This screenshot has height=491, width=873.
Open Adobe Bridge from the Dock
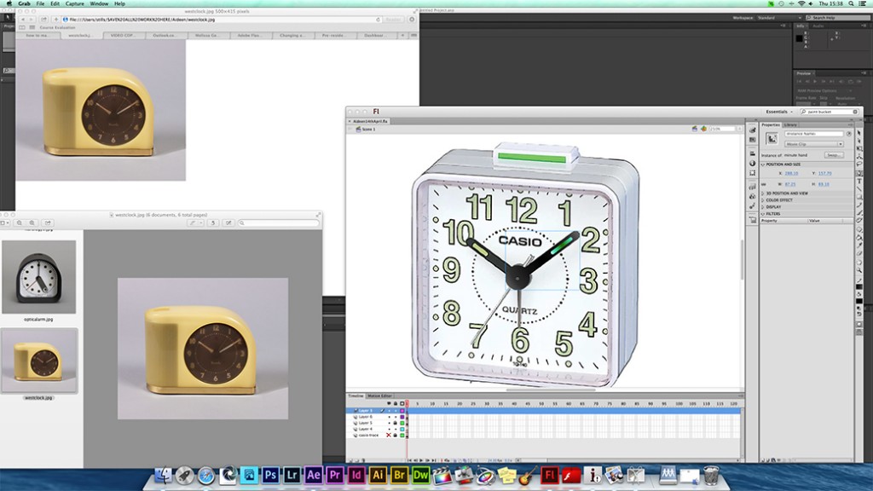tap(399, 475)
